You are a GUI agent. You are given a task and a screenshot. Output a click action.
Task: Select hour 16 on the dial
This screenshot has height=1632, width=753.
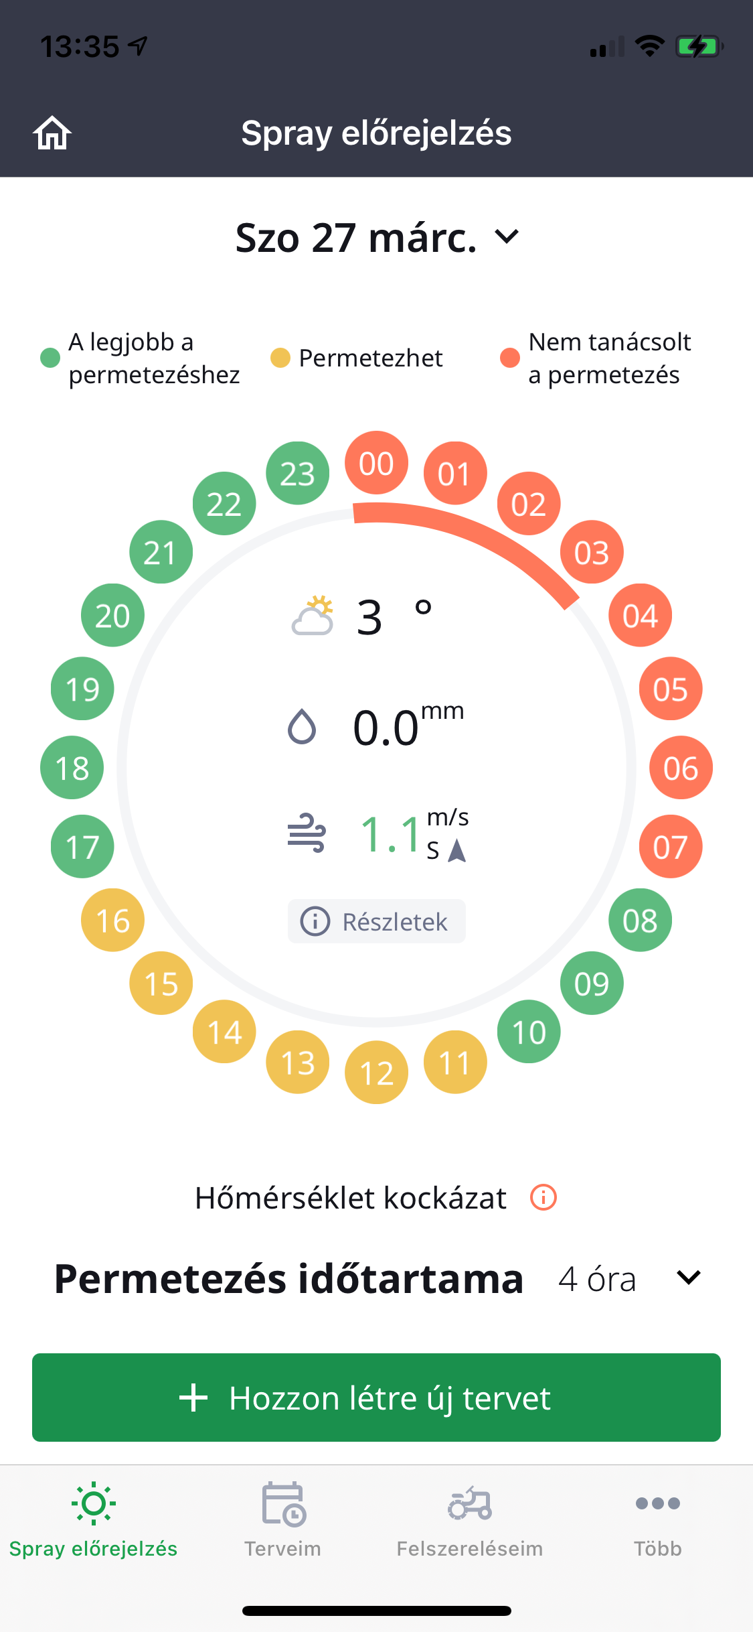coord(112,920)
